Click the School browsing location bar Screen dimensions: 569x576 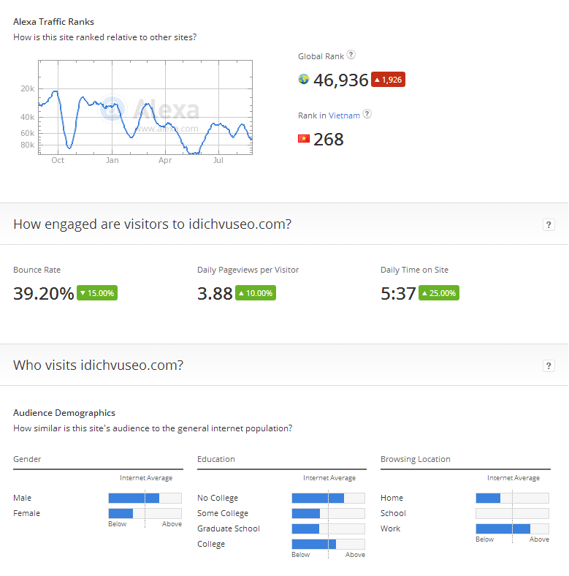(x=512, y=513)
